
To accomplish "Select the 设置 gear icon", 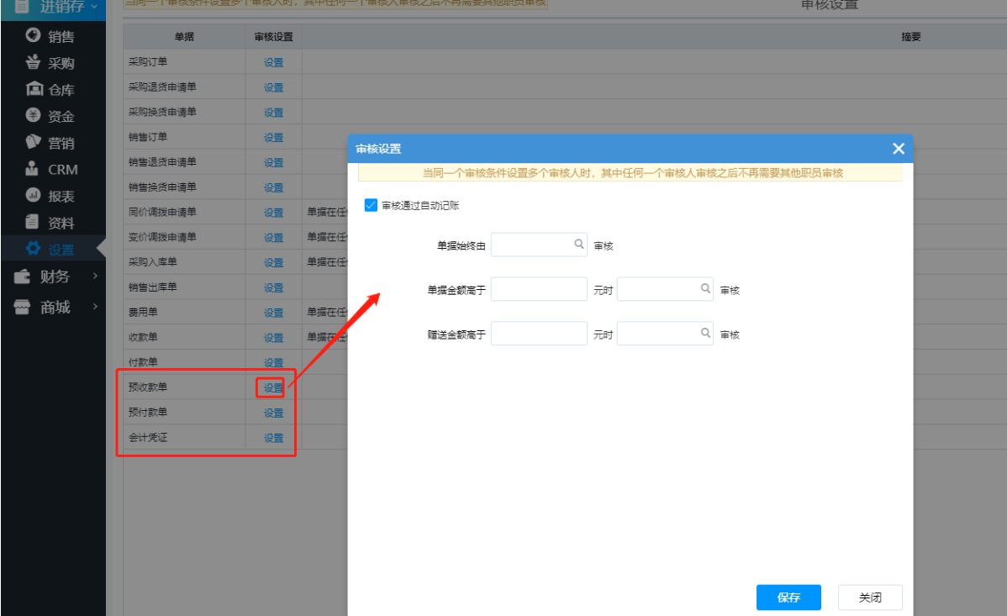I will 34,249.
